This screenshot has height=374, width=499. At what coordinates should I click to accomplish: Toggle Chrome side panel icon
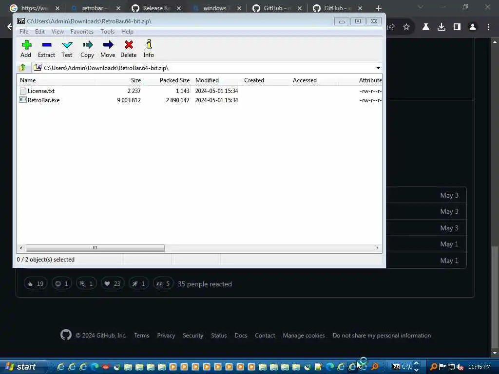pos(457,27)
